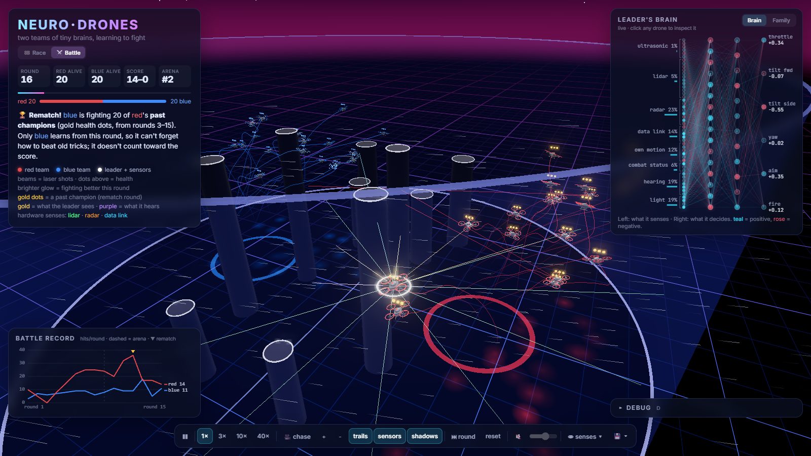Skip to the next round
Viewport: 811px width, 456px height.
pos(463,437)
